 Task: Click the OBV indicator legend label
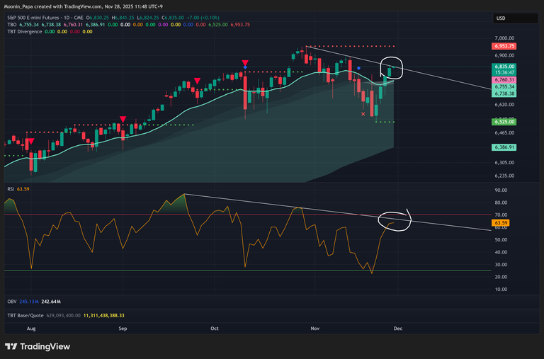[11, 301]
